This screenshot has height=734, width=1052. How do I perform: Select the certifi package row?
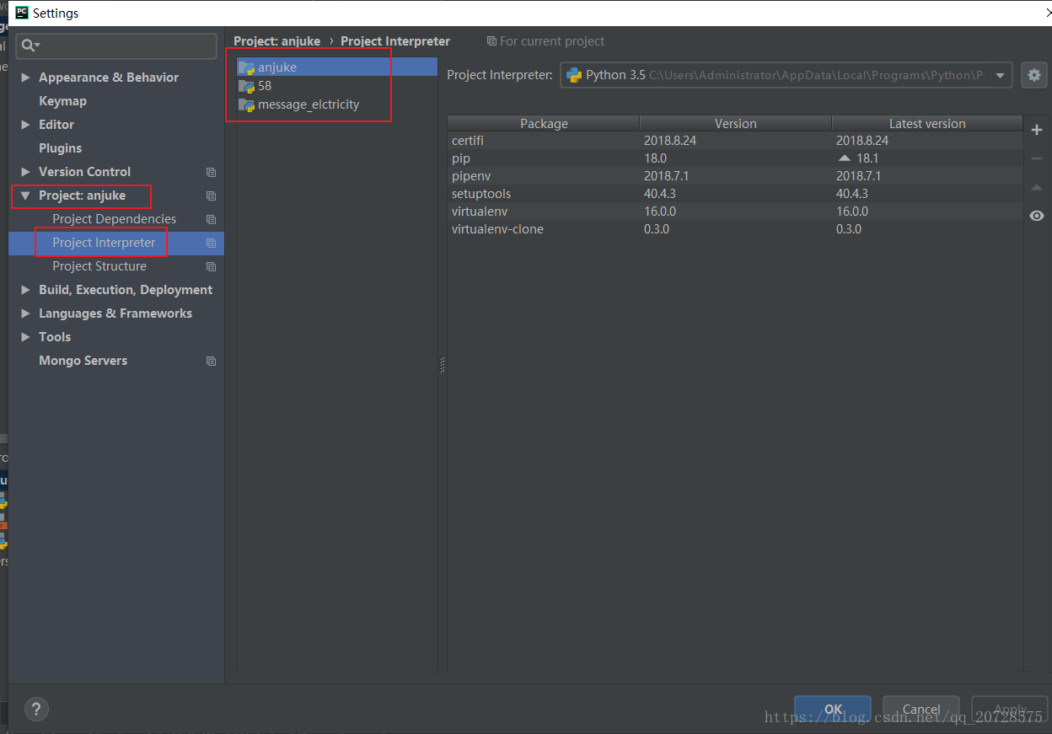click(x=735, y=141)
